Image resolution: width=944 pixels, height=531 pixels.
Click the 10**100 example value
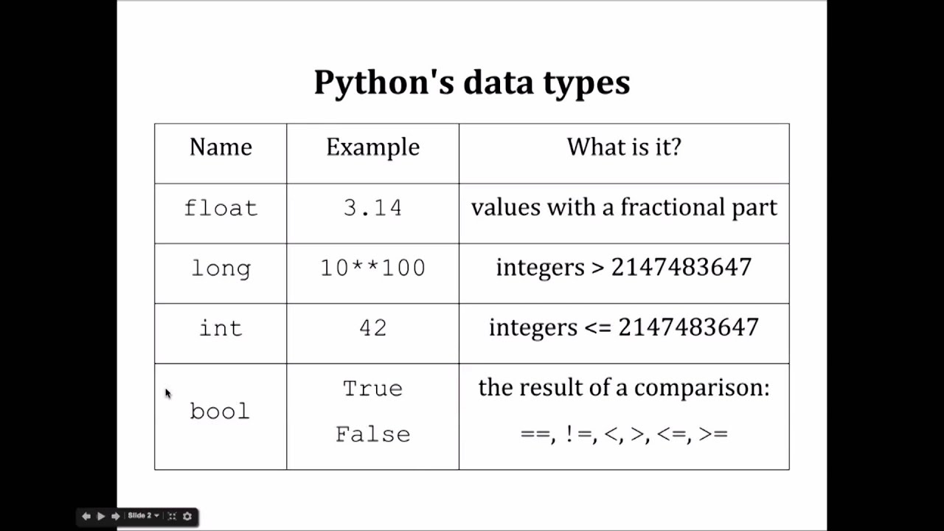(372, 268)
